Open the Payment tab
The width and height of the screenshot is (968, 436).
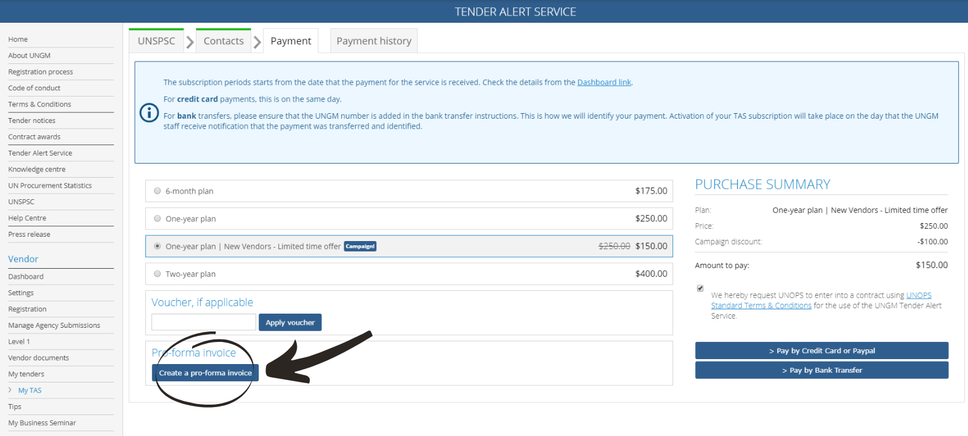(x=291, y=41)
